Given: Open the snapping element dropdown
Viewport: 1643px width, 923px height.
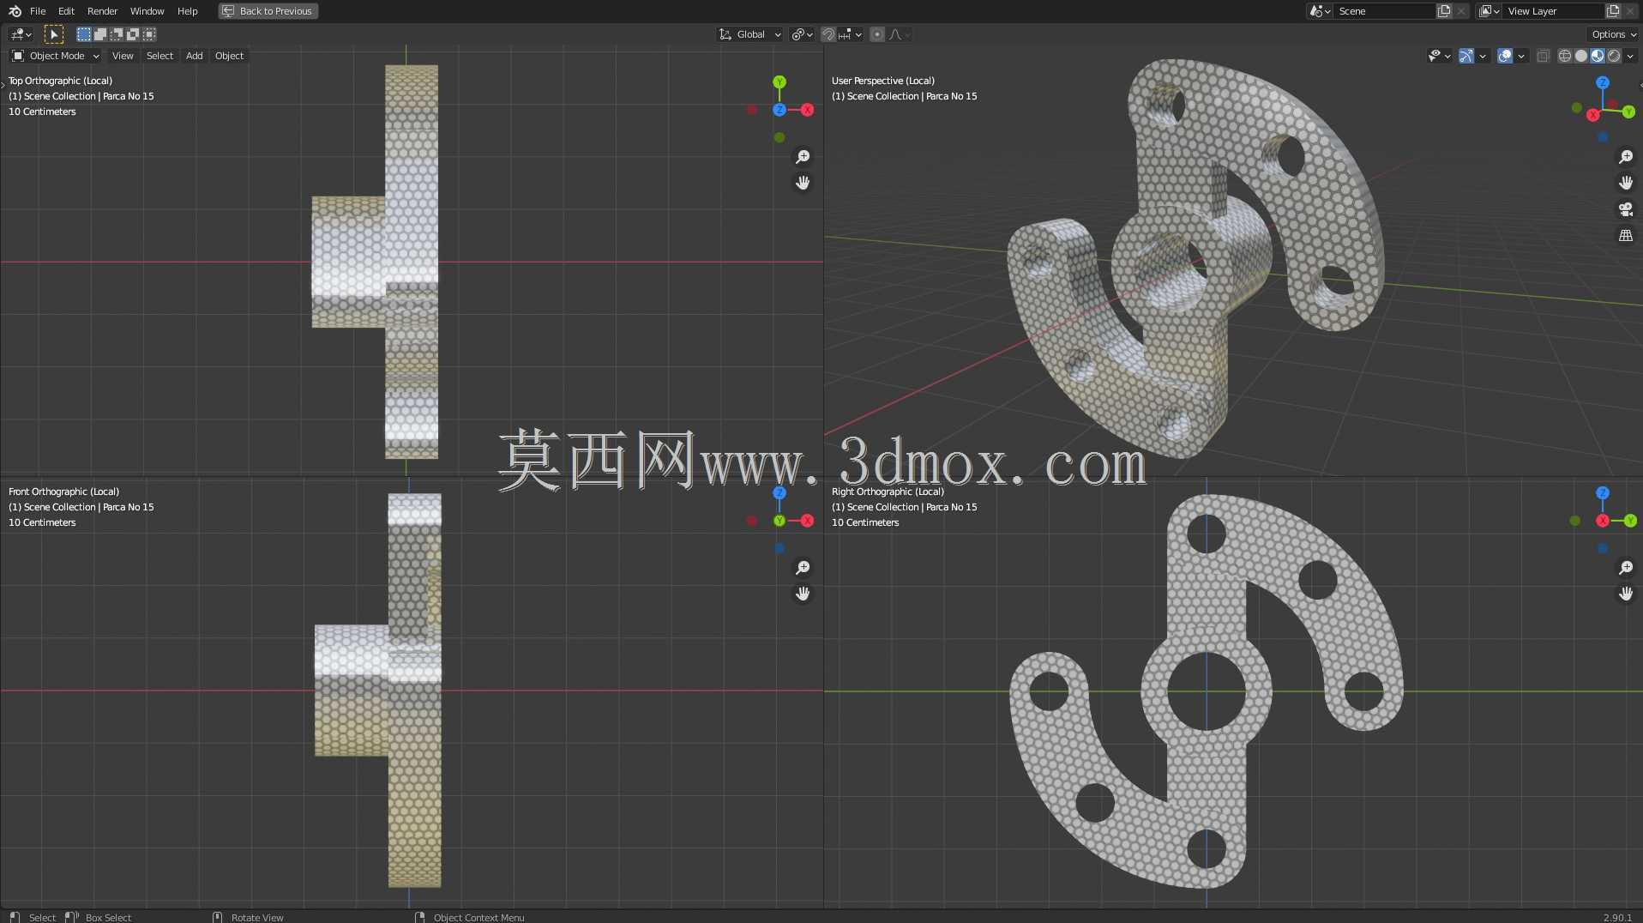Looking at the screenshot, I should 850,34.
